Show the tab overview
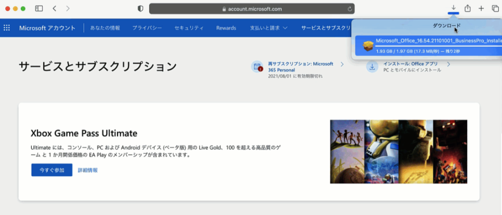The width and height of the screenshot is (502, 215). [495, 9]
